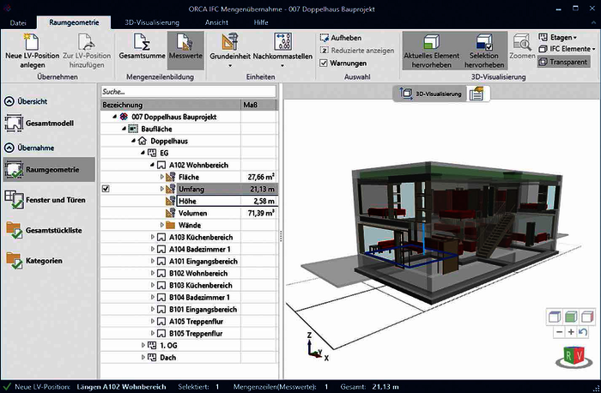Select the Gesamtsumme sigma icon
The image size is (601, 393).
pyautogui.click(x=142, y=41)
